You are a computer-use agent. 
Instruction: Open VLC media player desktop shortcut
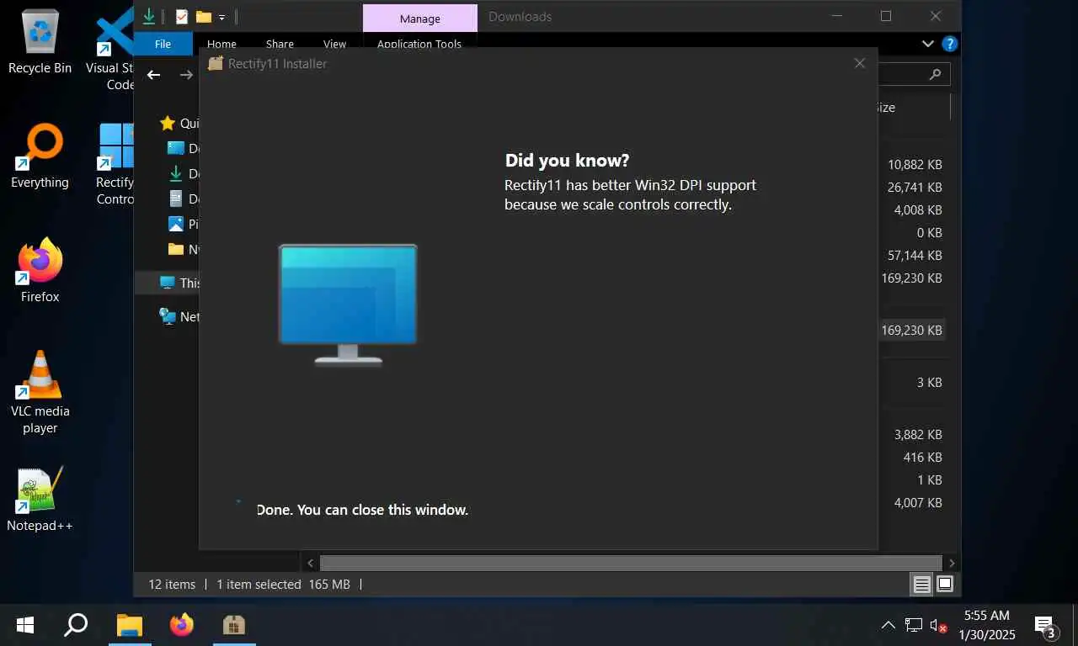tap(40, 393)
